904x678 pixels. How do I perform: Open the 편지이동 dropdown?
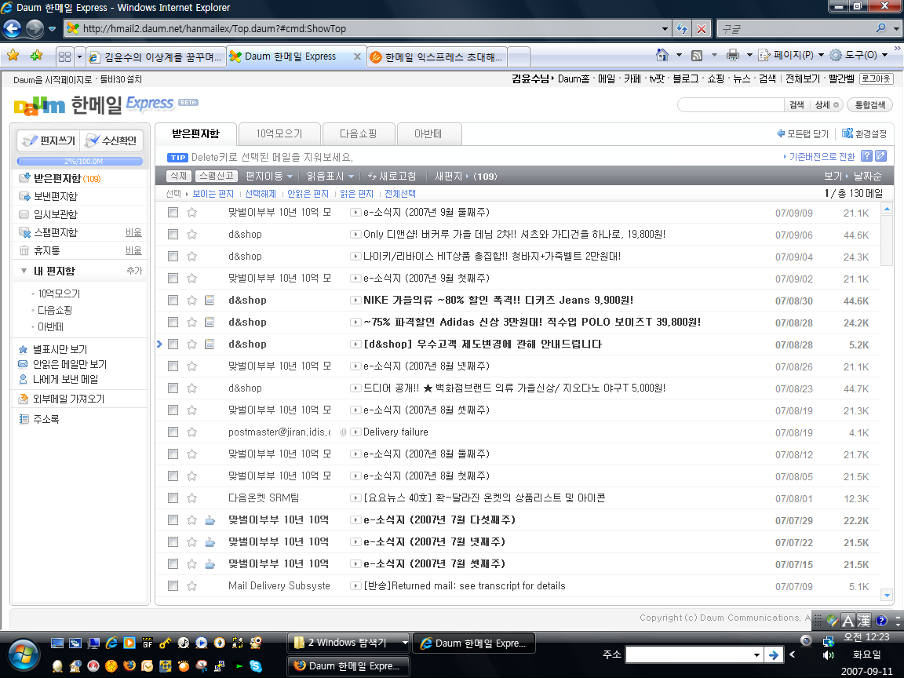tap(269, 176)
